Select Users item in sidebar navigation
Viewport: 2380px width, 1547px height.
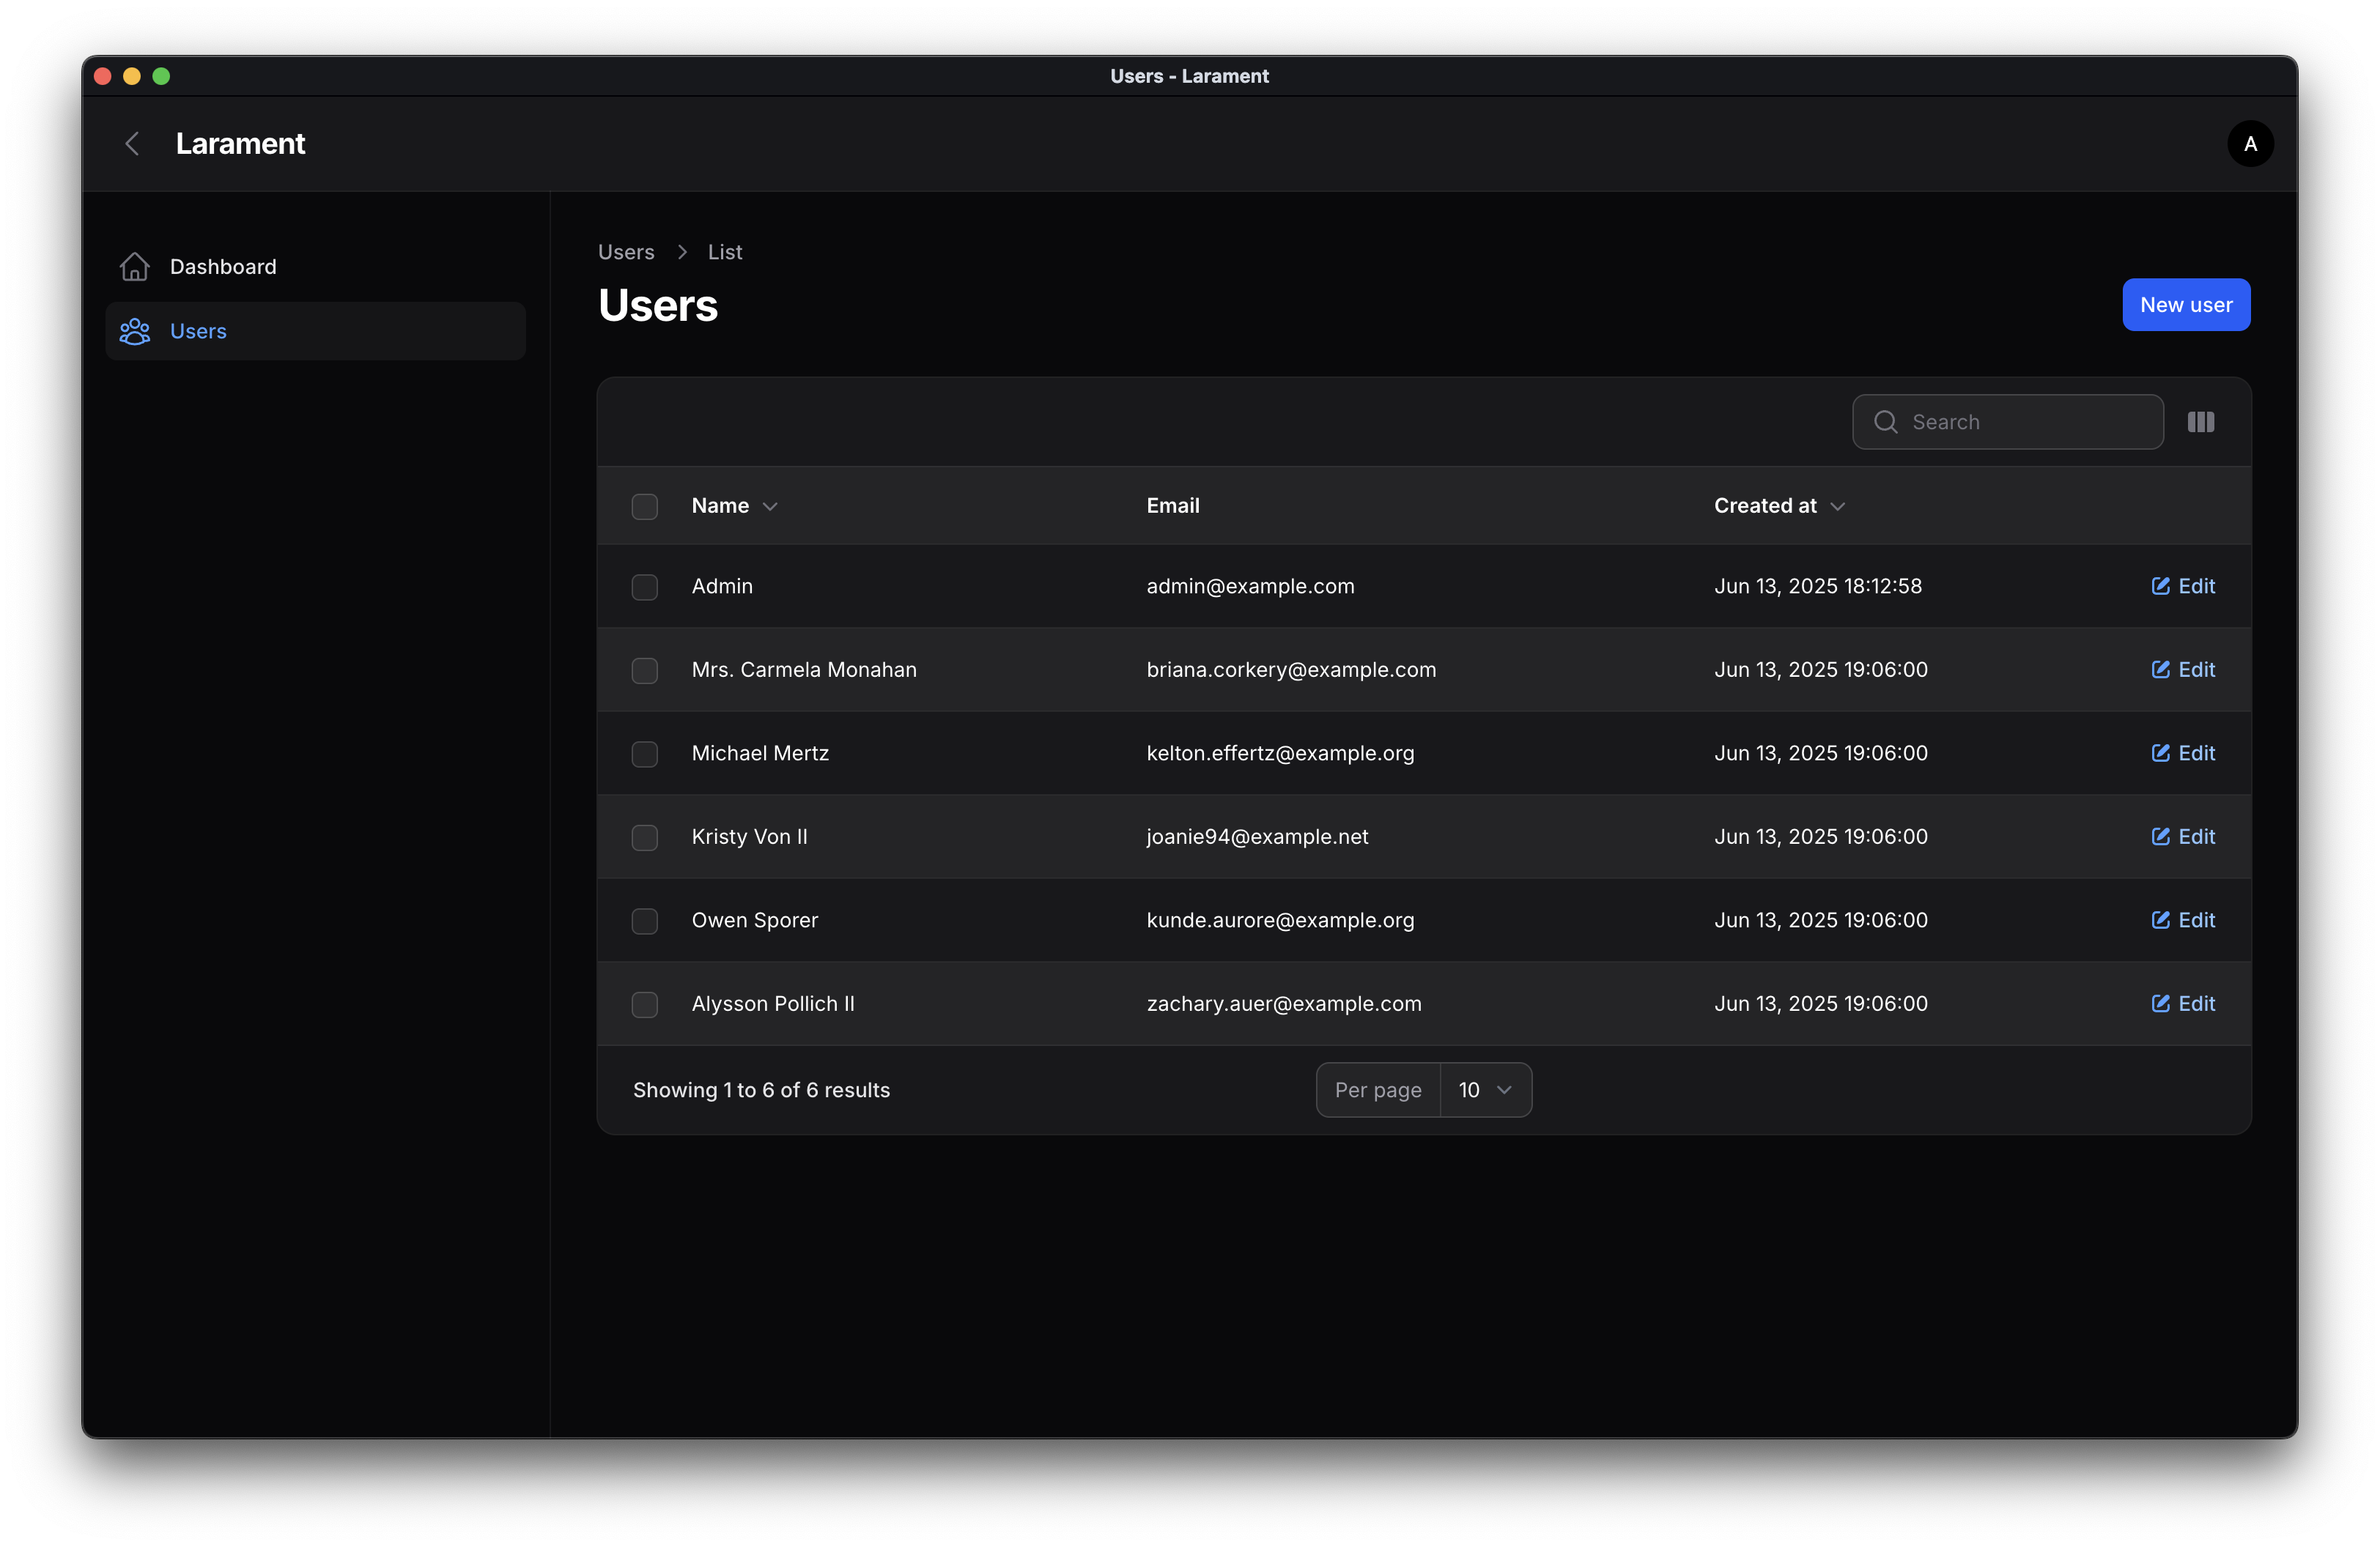point(198,332)
